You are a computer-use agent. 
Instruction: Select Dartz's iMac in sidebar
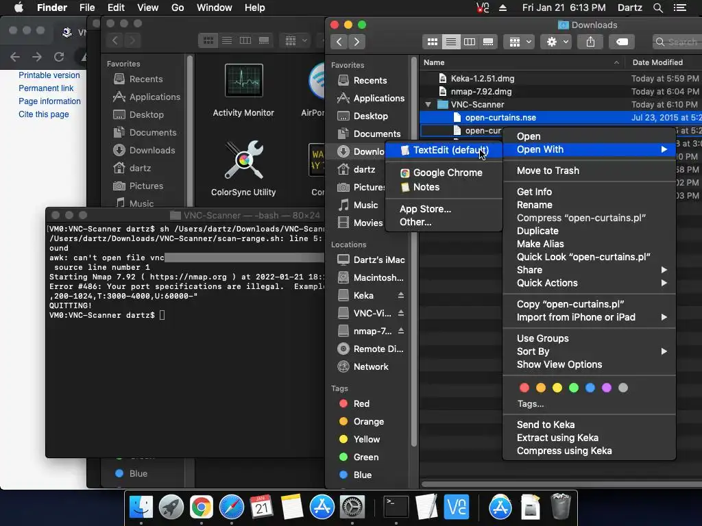(371, 260)
